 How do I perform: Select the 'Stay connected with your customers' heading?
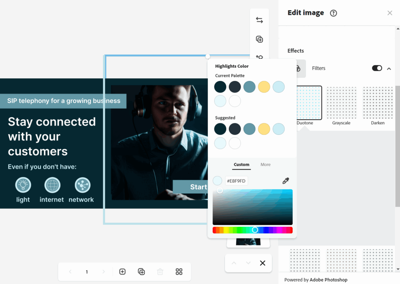[52, 137]
